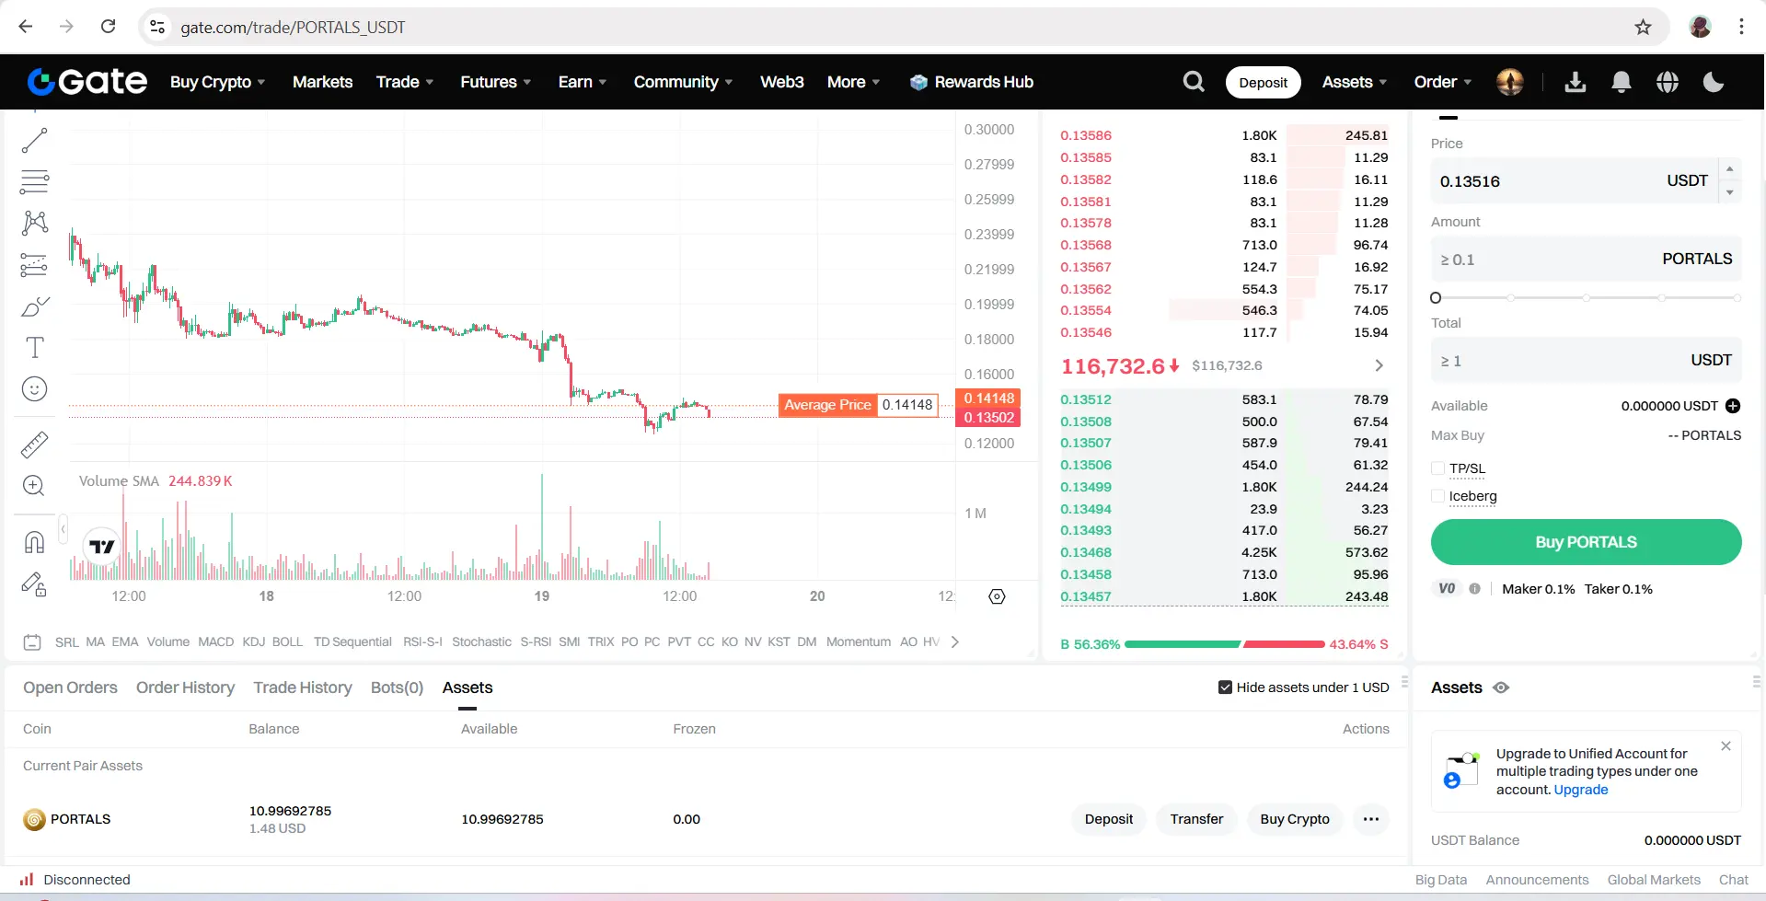Reload the browser page
Image resolution: width=1766 pixels, height=901 pixels.
[109, 27]
